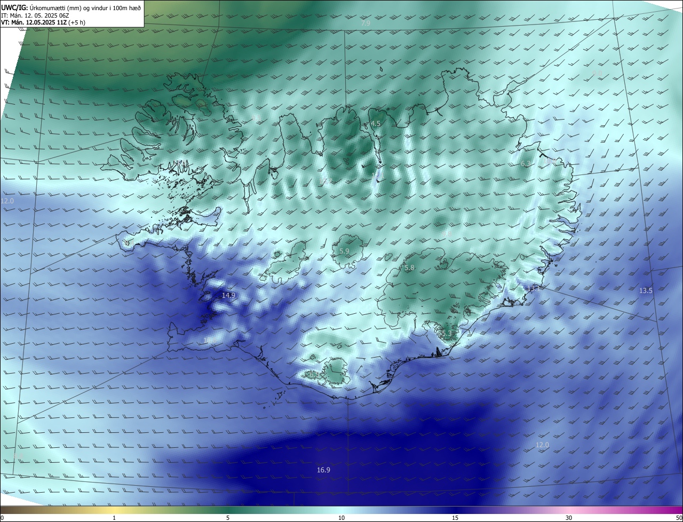Click the 7.9 value label on the map

[366, 23]
